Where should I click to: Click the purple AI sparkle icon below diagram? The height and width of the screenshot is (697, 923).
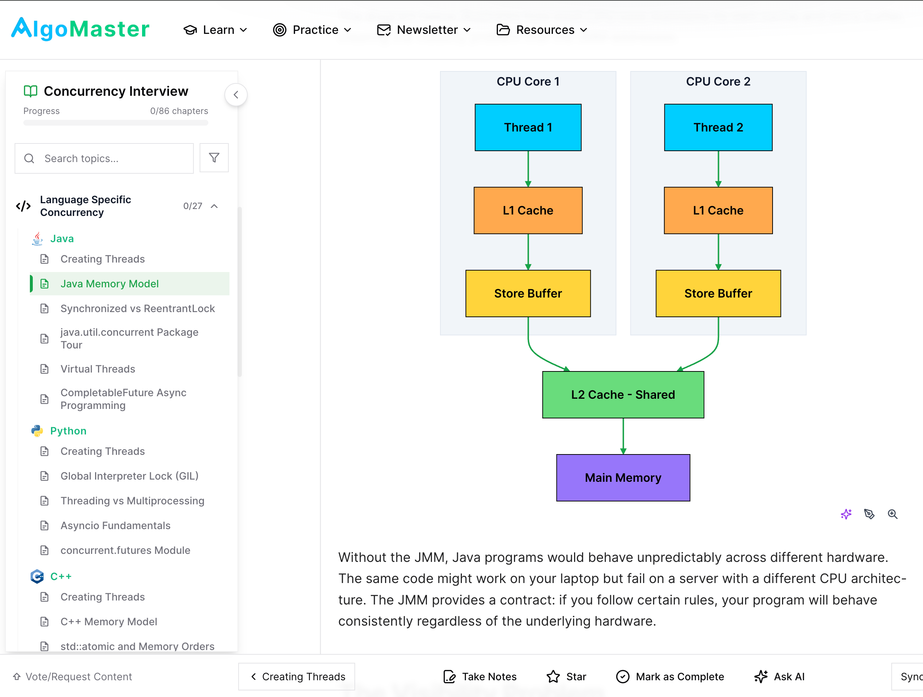point(846,514)
